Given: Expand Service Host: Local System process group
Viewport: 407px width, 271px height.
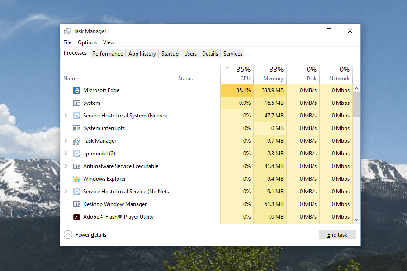Looking at the screenshot, I should (66, 116).
